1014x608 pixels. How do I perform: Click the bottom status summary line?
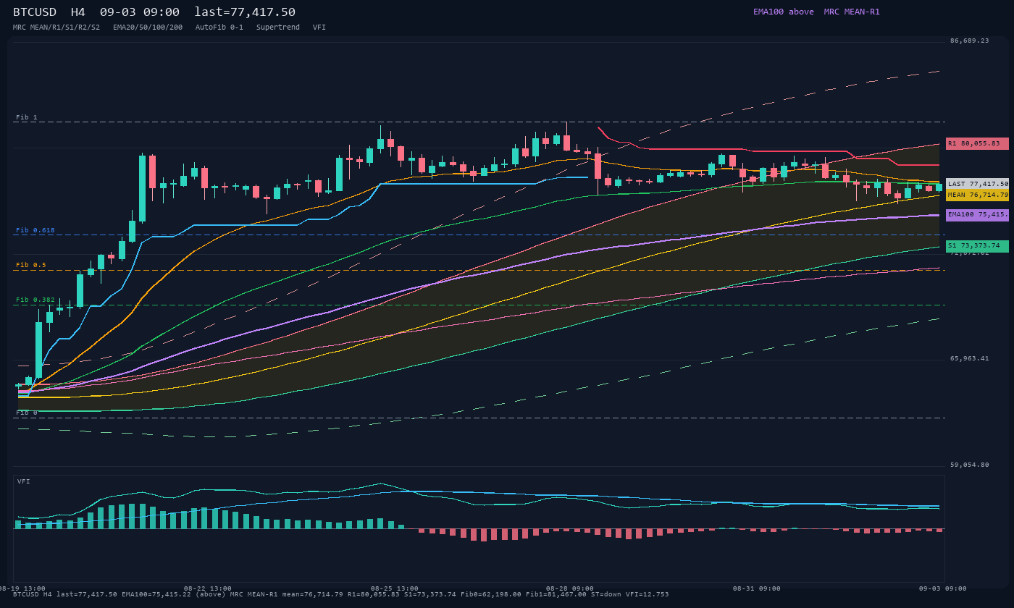coord(341,594)
